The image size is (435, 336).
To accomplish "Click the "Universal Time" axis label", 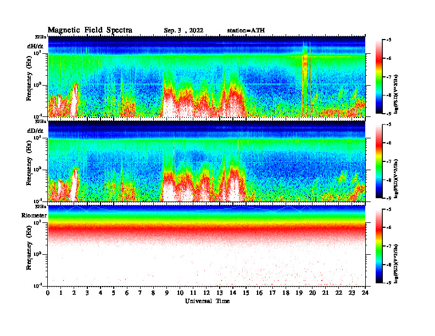I will [x=208, y=301].
